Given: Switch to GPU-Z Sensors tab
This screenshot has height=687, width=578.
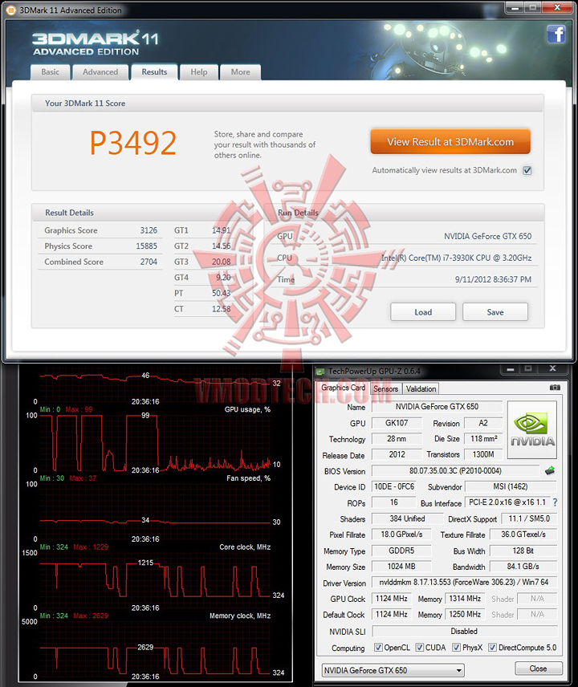Looking at the screenshot, I should [385, 388].
